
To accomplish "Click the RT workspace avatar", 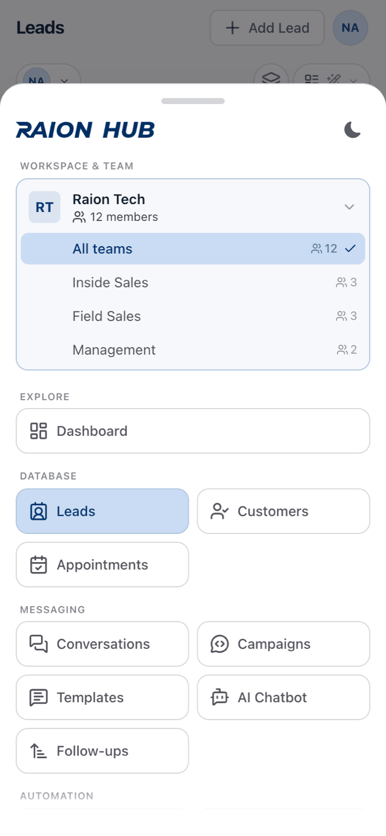I will [44, 207].
